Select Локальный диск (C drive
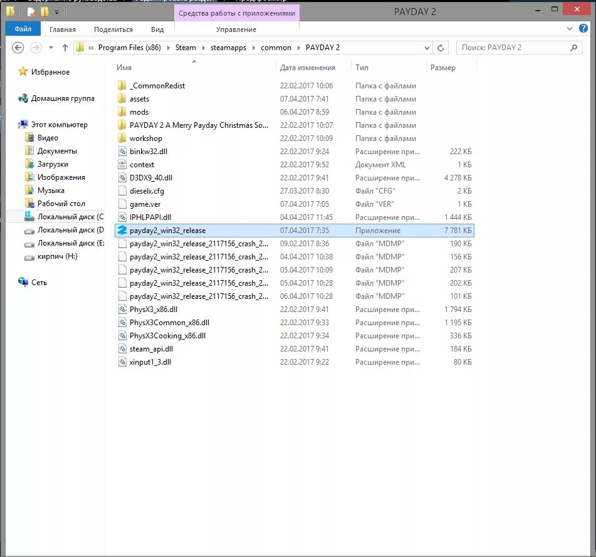 (x=70, y=217)
